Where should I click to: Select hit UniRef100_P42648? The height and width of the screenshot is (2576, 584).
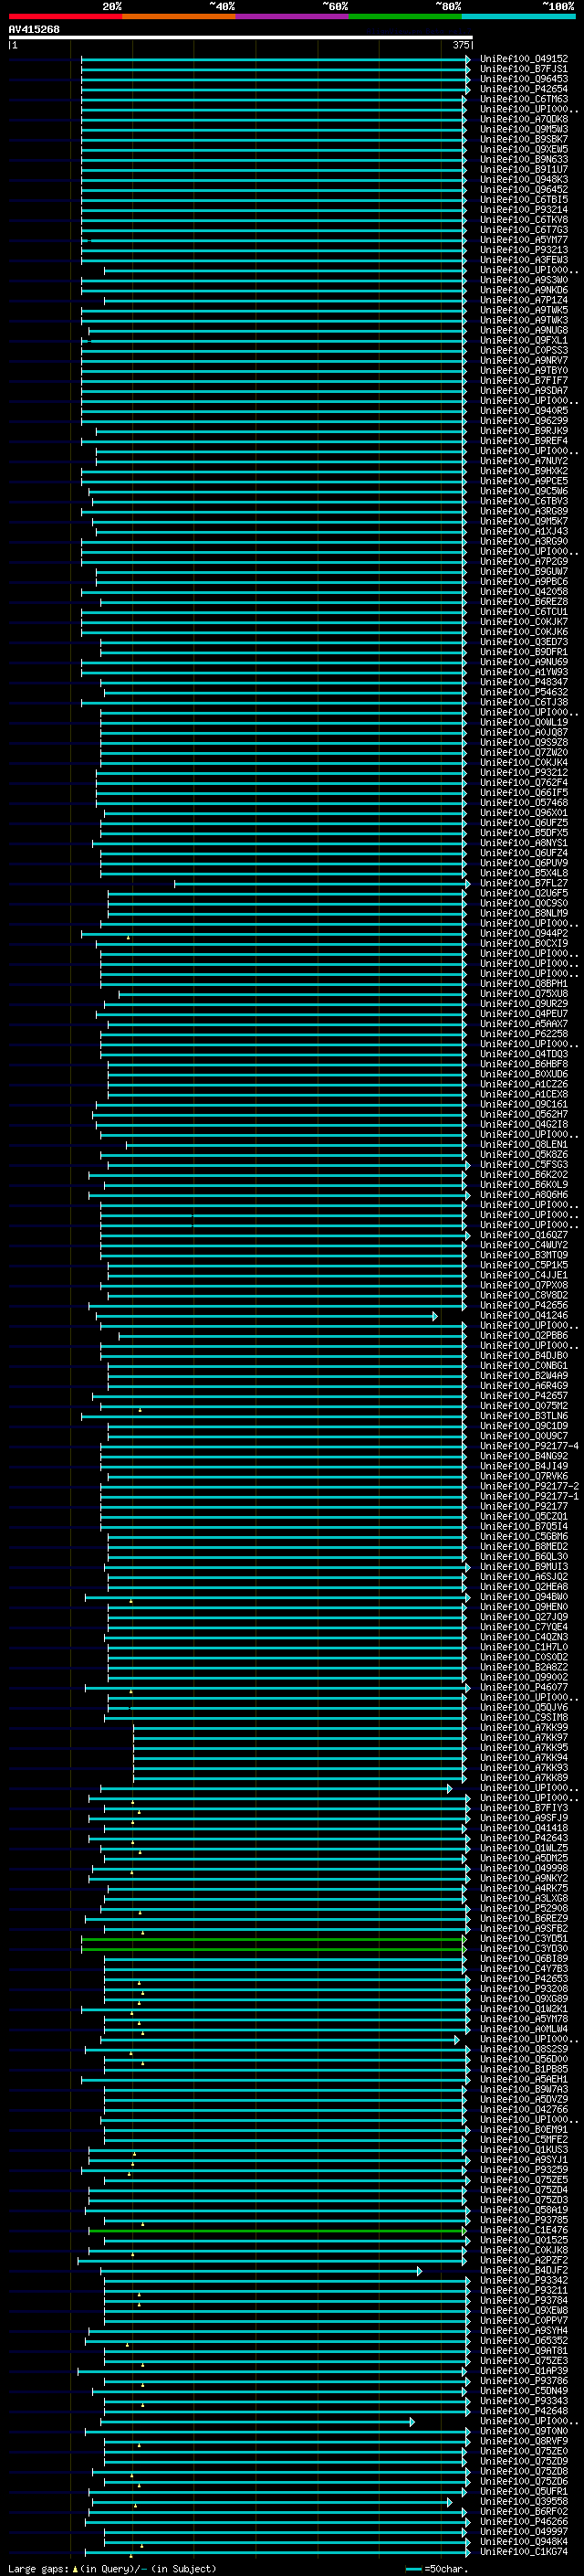pyautogui.click(x=524, y=2411)
